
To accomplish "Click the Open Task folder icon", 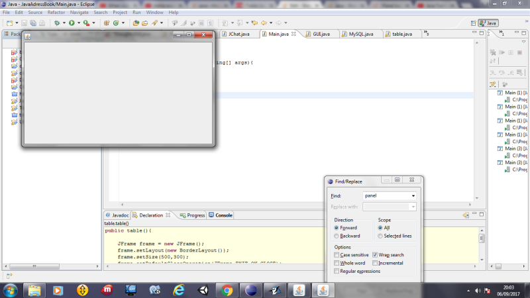I will click(144, 23).
